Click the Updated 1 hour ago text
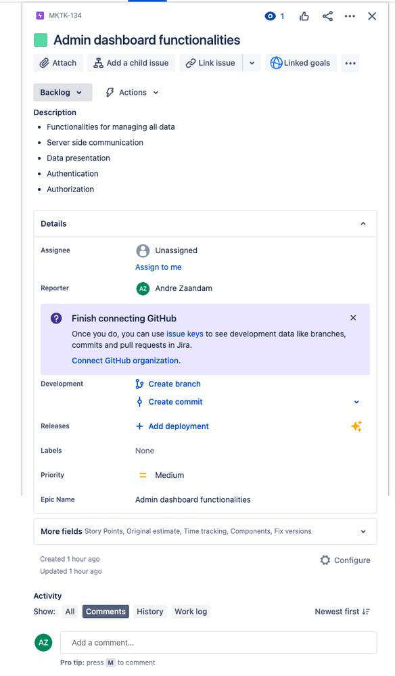 (x=71, y=572)
